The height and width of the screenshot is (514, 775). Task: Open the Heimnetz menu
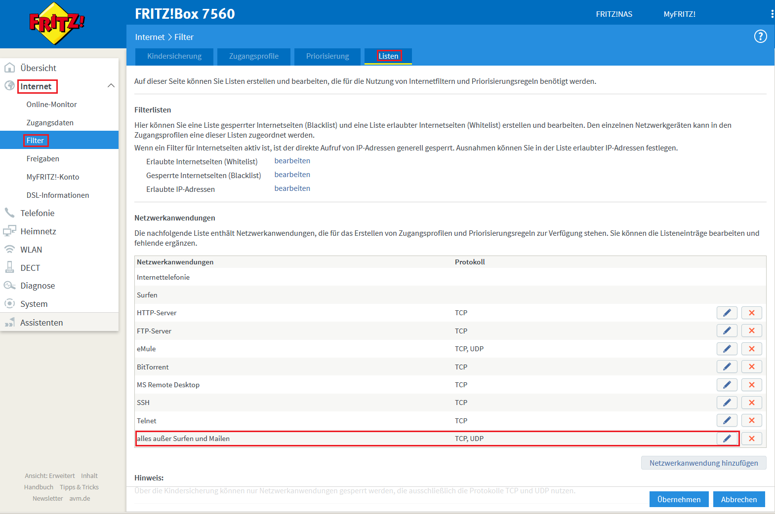coord(38,231)
